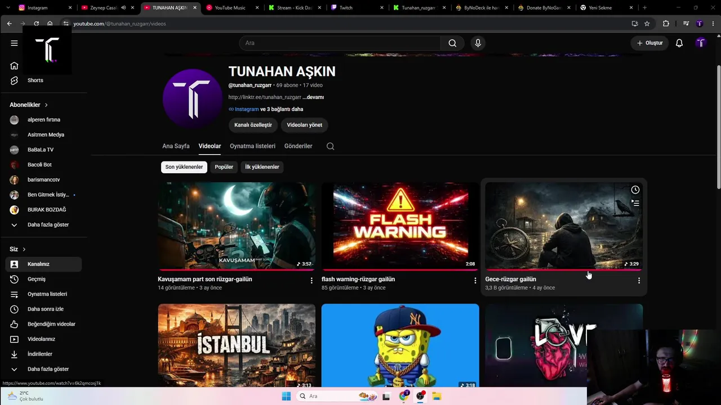
Task: Switch to OBS Studio on the taskbar
Action: [420, 396]
